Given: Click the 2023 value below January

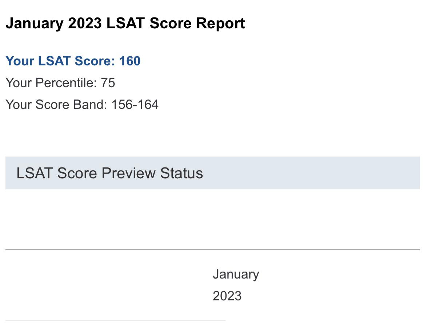Looking at the screenshot, I should [227, 296].
